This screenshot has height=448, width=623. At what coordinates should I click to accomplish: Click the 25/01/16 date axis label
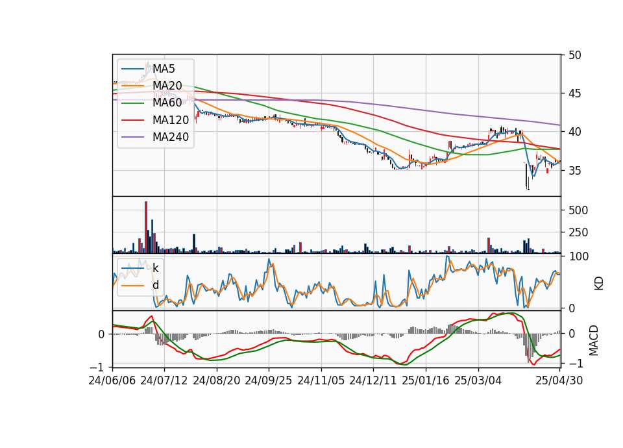tap(426, 380)
